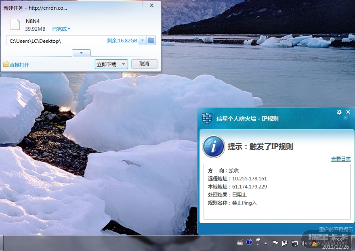Open the file directly via 直接打开
The height and width of the screenshot is (251, 355).
[x=16, y=65]
